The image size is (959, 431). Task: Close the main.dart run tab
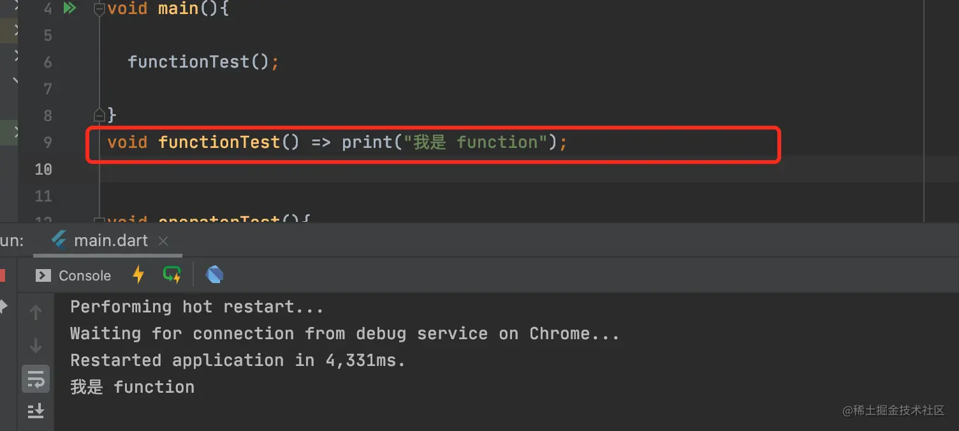[163, 241]
